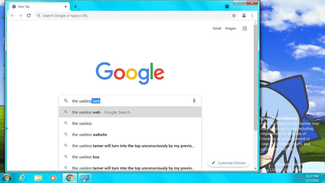The width and height of the screenshot is (325, 183).
Task: Open the Google apps grid icon
Action: click(245, 28)
